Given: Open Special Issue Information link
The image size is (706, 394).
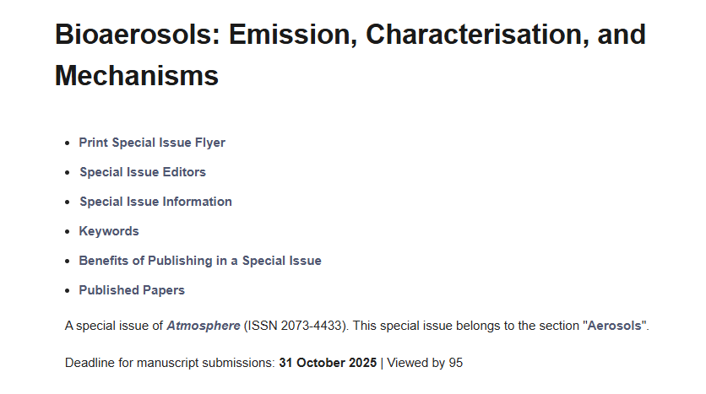Looking at the screenshot, I should point(155,202).
